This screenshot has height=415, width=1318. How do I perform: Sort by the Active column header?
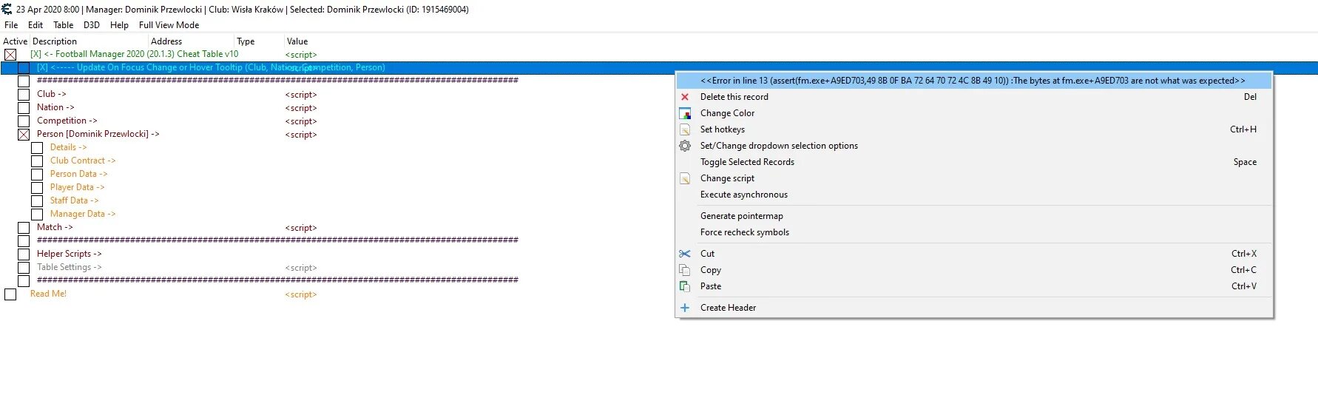tap(15, 41)
